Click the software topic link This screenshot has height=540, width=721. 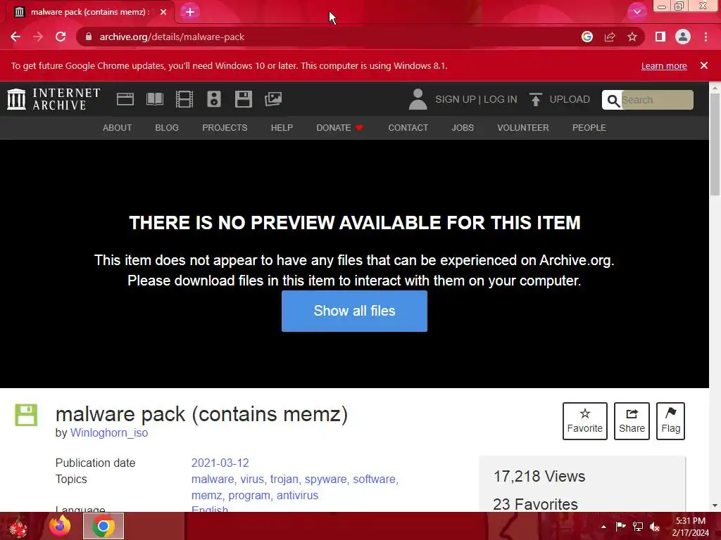pos(374,479)
